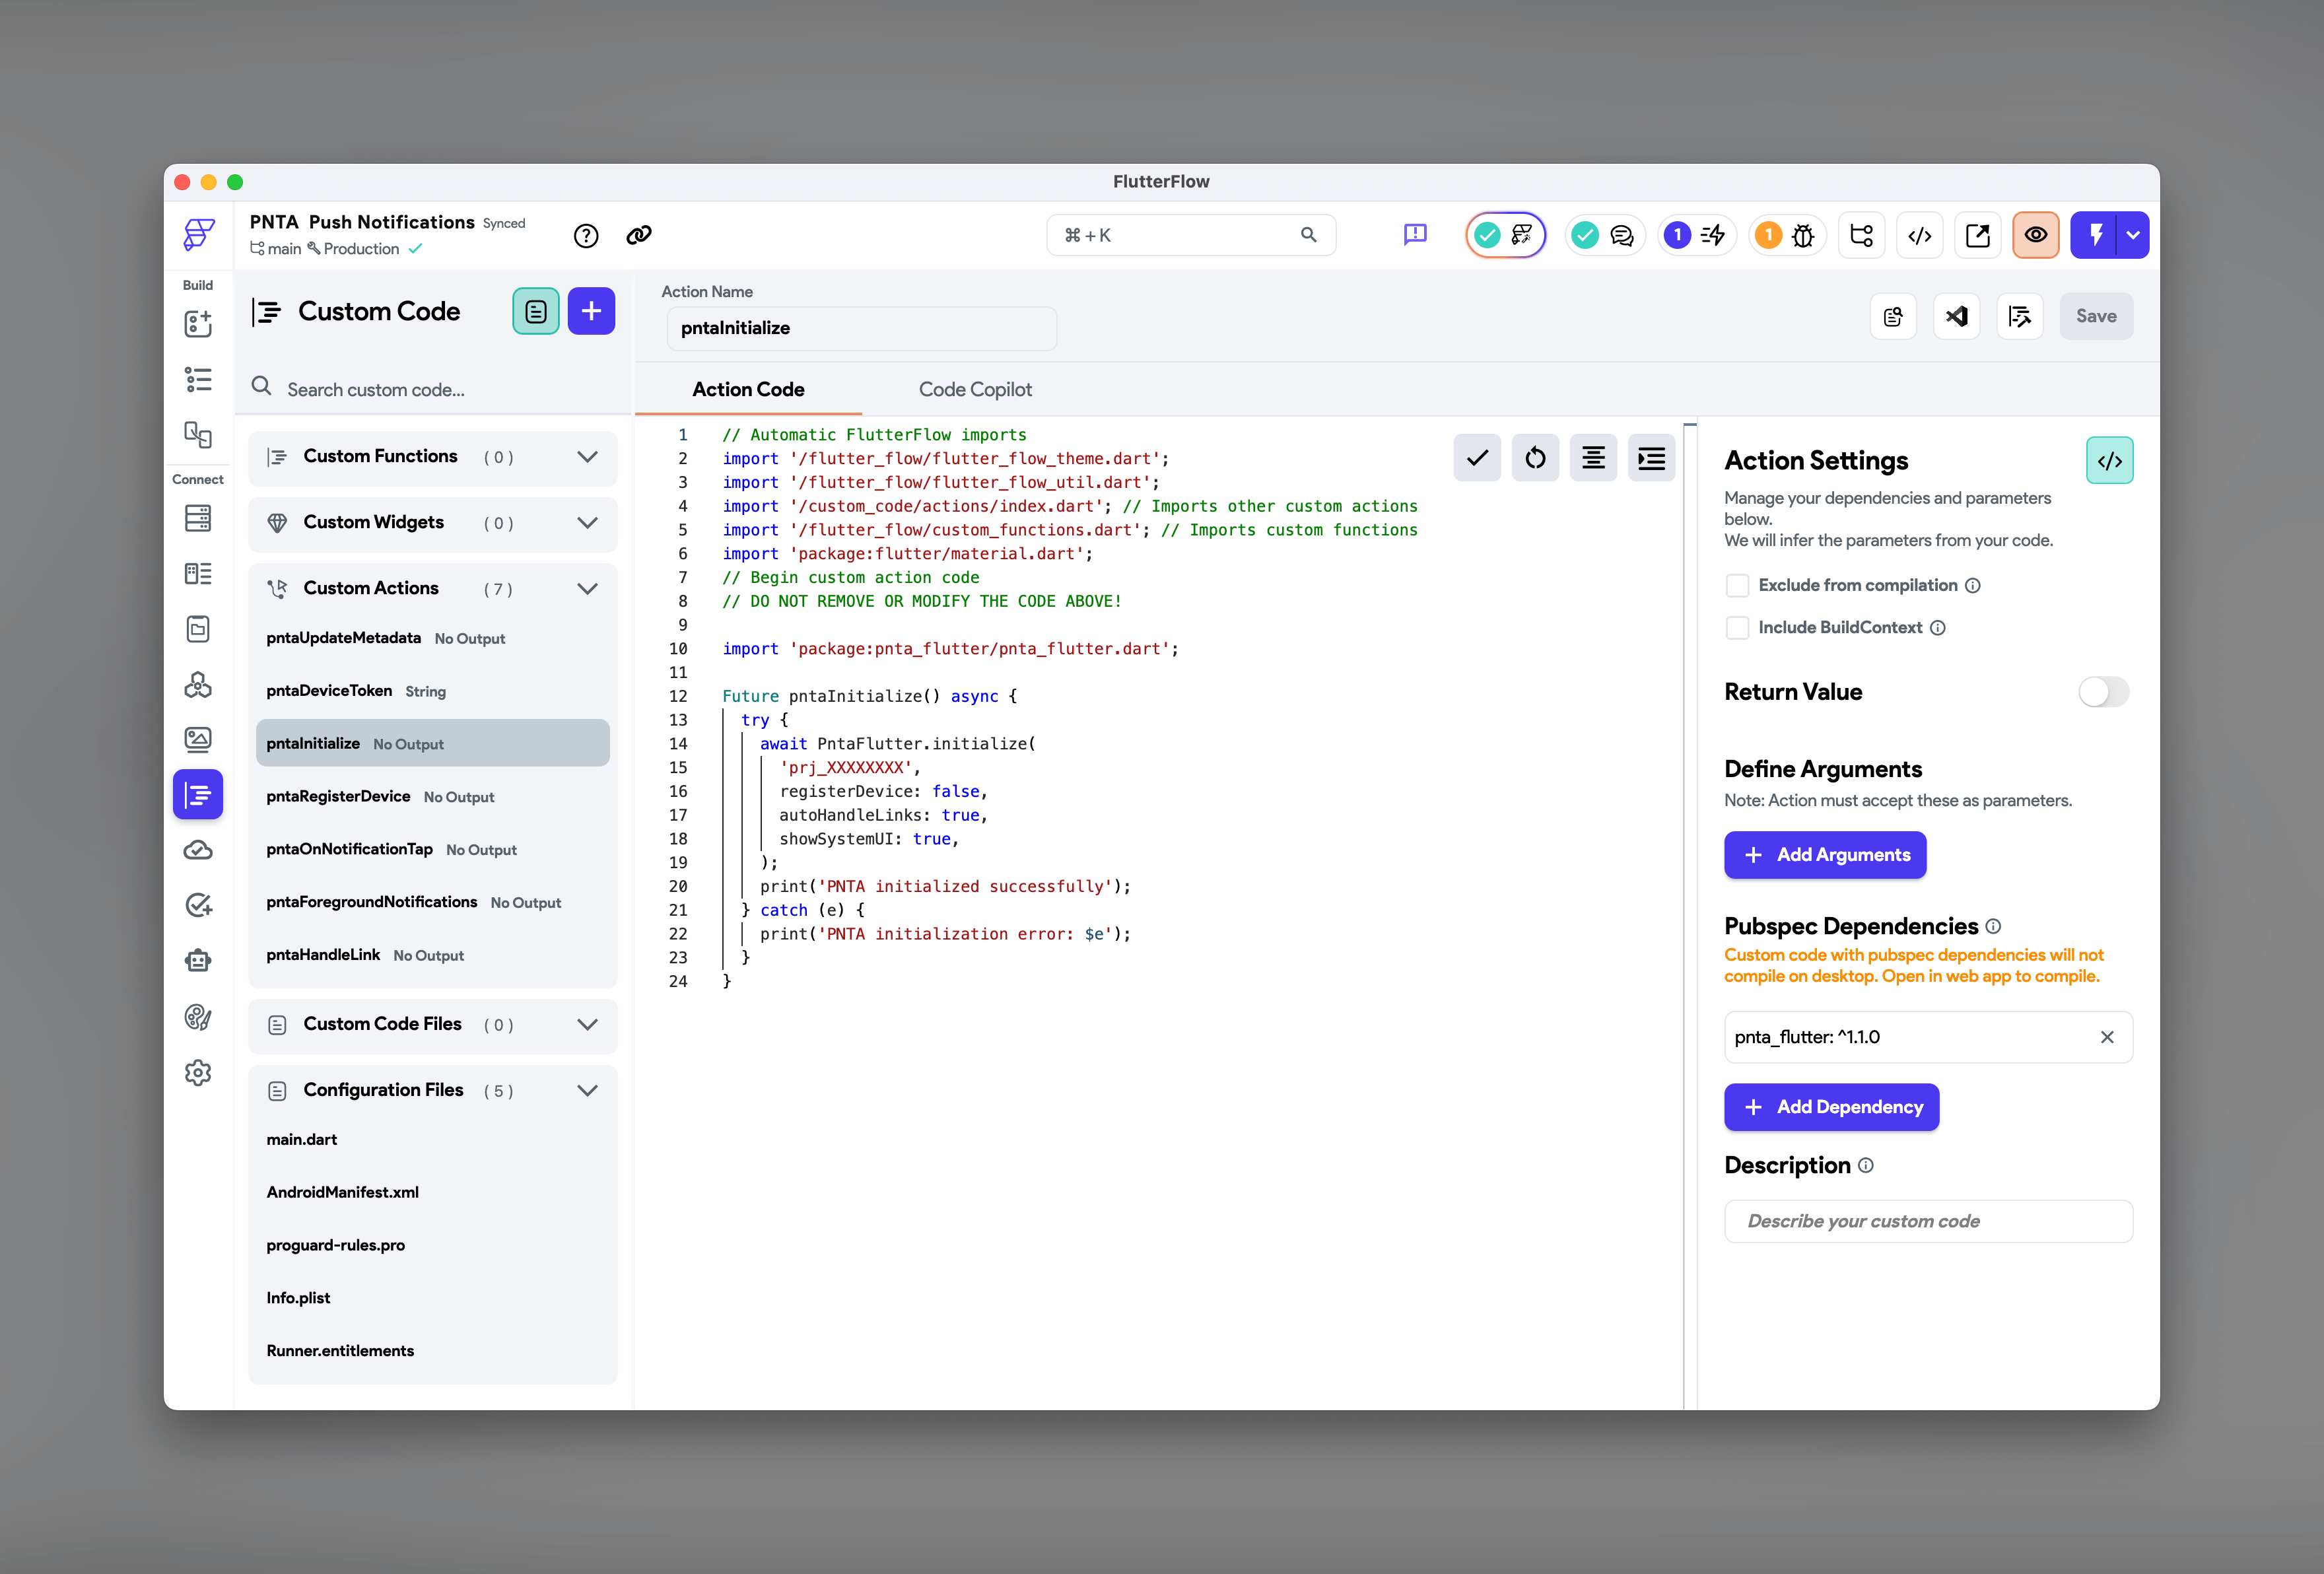Open the project issues bug icon

1787,235
